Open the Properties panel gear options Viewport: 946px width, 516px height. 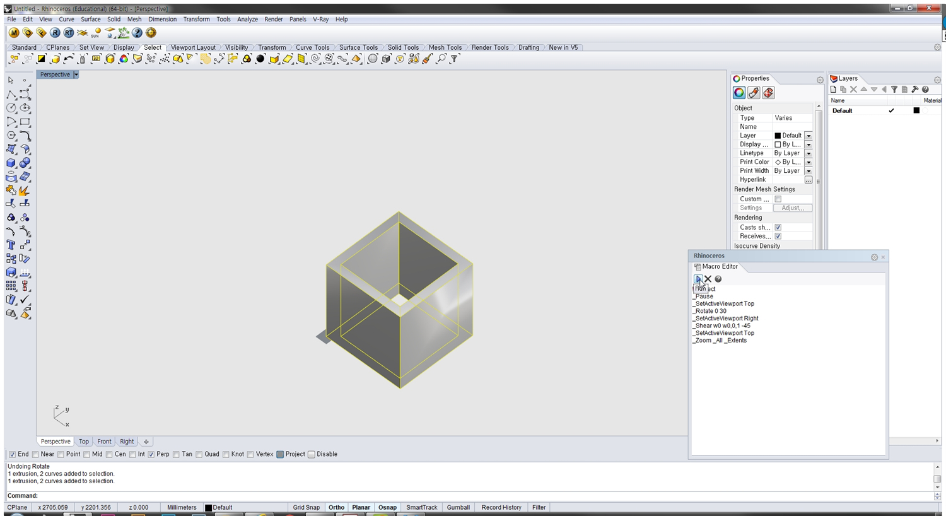coord(820,80)
